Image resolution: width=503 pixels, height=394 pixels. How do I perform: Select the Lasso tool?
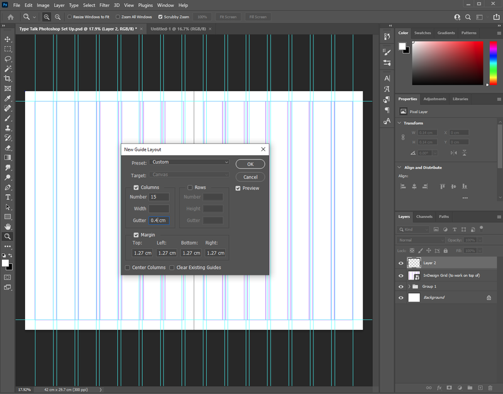8,58
